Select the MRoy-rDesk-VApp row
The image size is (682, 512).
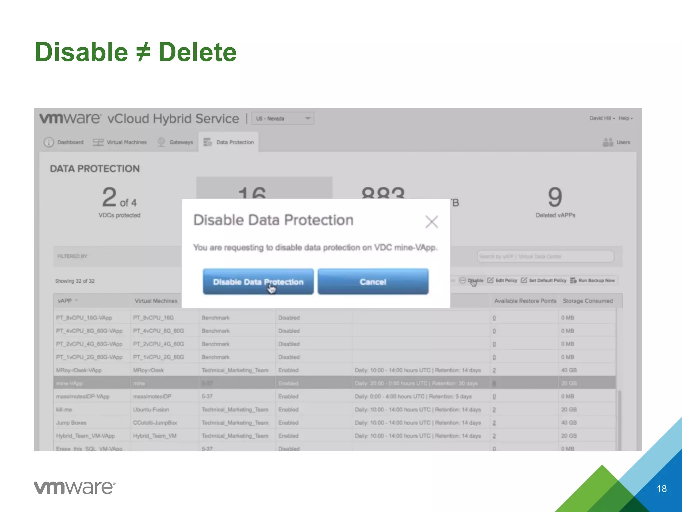click(335, 370)
